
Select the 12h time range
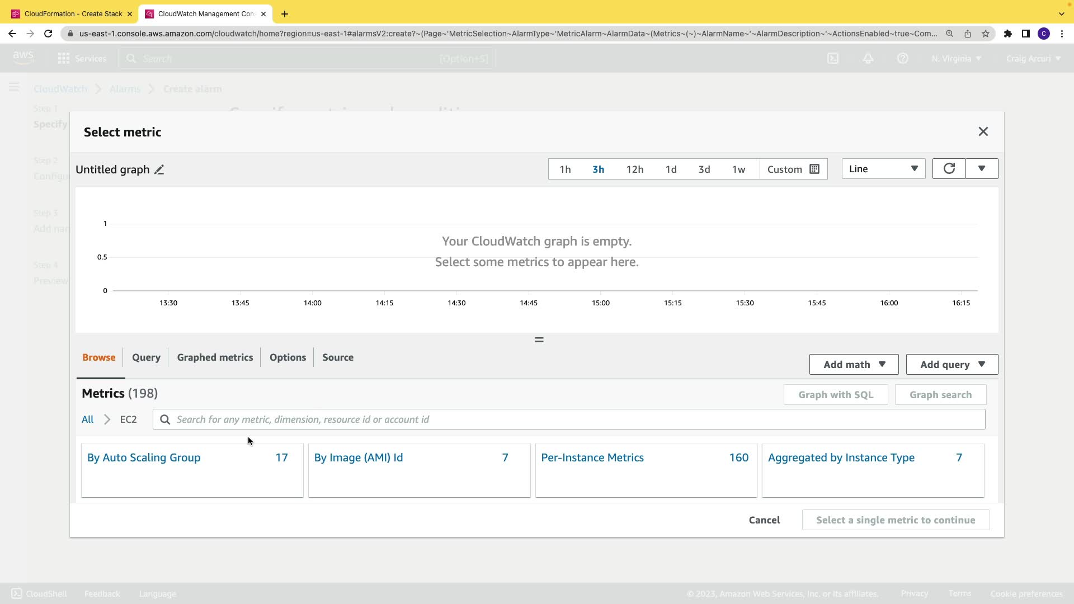pyautogui.click(x=634, y=169)
